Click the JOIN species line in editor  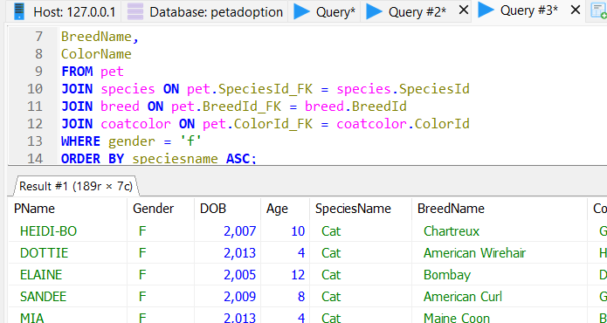click(266, 89)
